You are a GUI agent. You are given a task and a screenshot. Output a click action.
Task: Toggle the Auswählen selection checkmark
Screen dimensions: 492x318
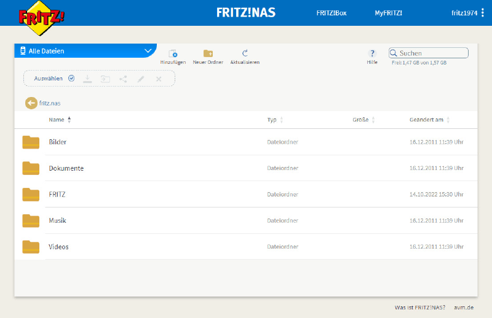[71, 79]
